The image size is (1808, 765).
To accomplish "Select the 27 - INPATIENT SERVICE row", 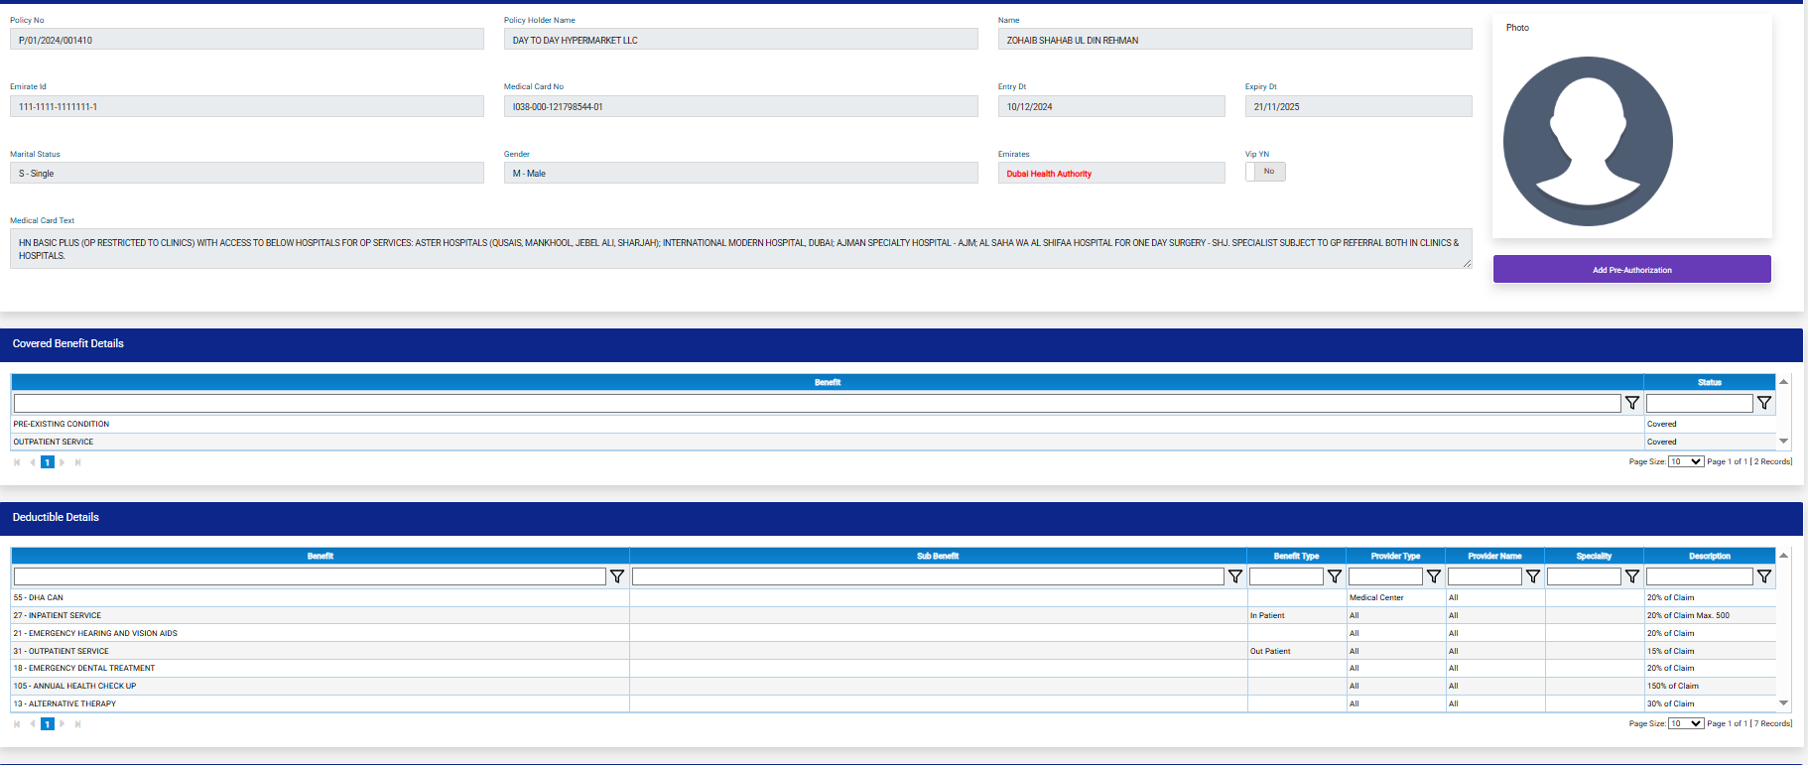I will click(320, 615).
